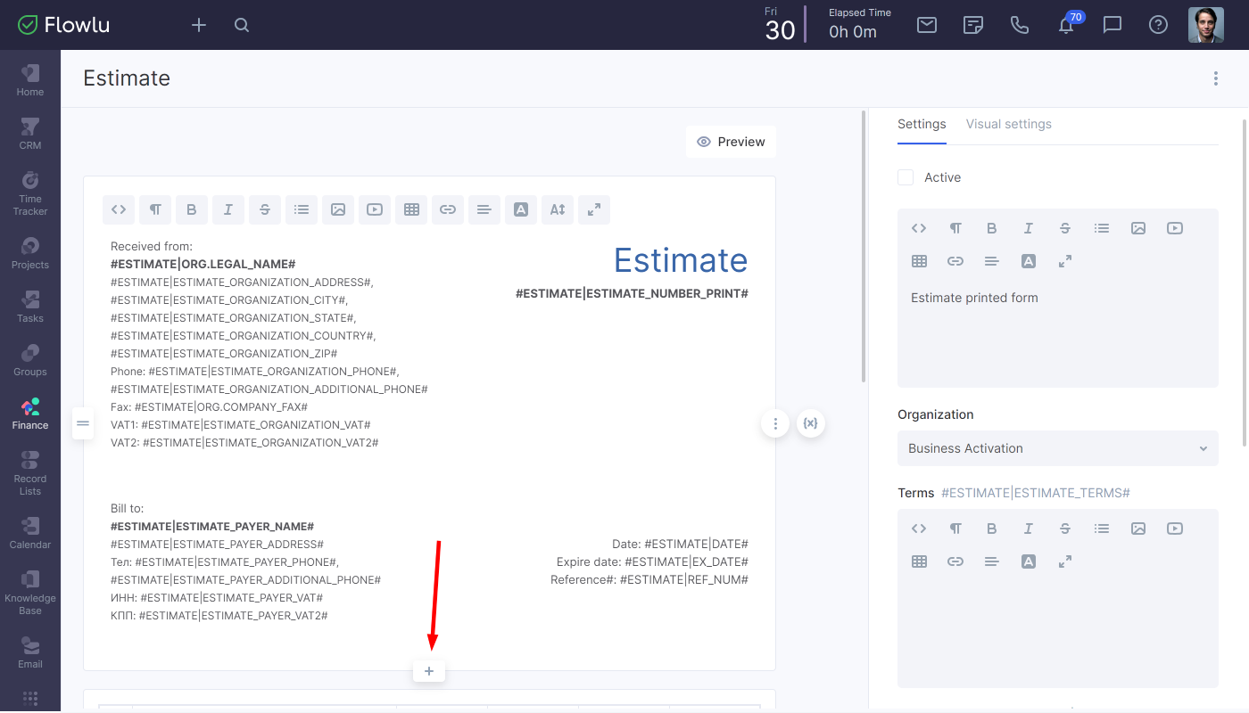Go to Home in the sidebar
The width and height of the screenshot is (1249, 713).
pyautogui.click(x=30, y=80)
